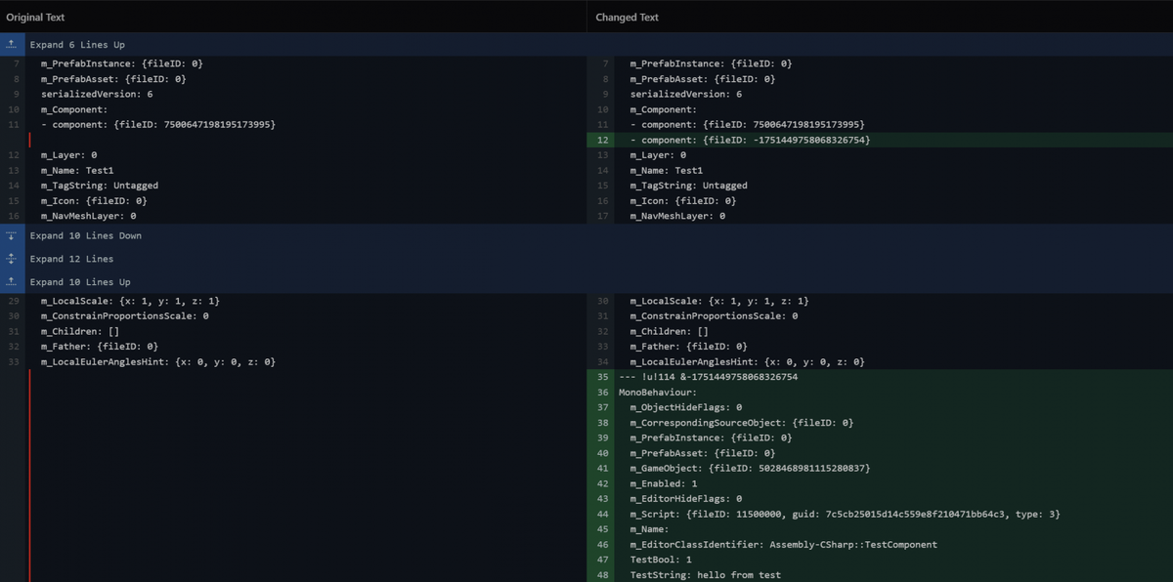Click component fileID 7500647198195173995 in Changed pane
Screen dimensions: 1173x582
pyautogui.click(x=747, y=124)
